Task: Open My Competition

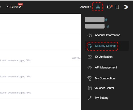Action: [x=105, y=78]
